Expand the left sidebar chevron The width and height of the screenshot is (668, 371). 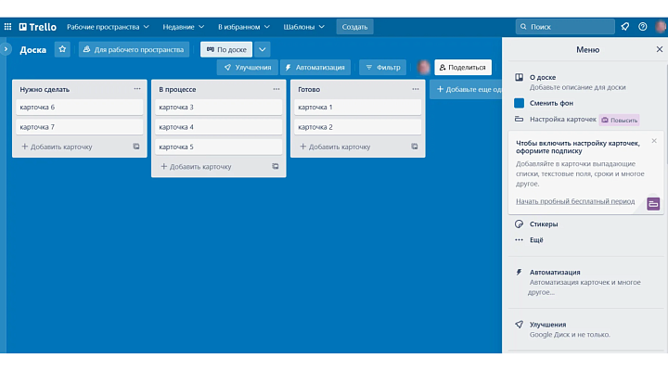coord(6,49)
